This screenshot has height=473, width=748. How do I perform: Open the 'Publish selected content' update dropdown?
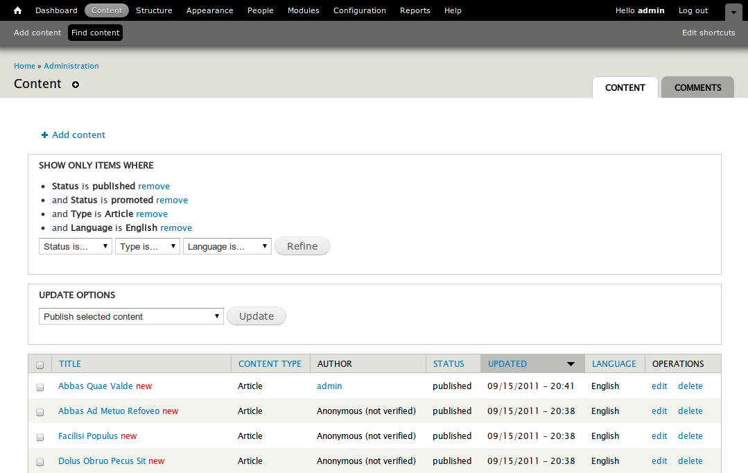point(131,316)
